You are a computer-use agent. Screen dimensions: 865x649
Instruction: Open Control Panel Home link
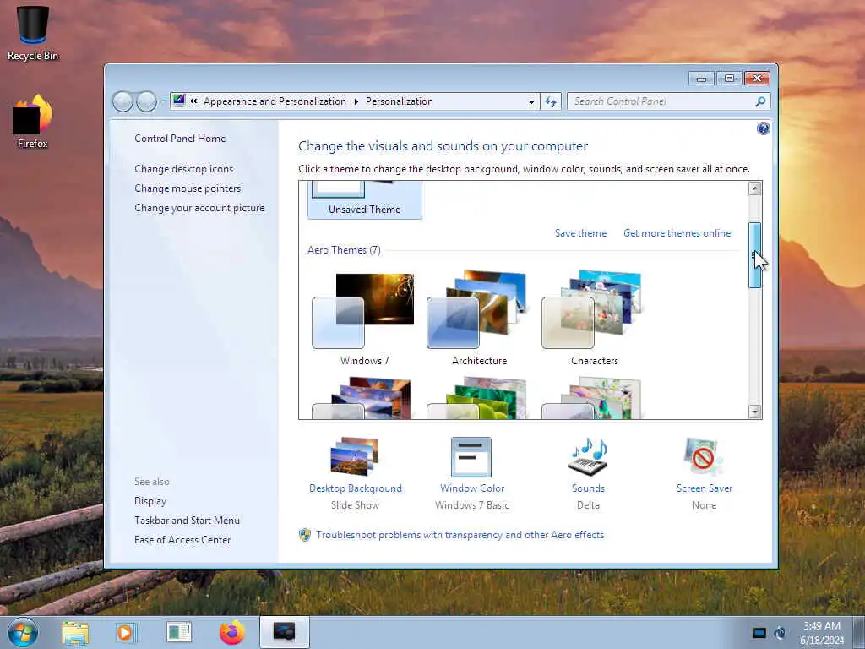click(x=180, y=139)
